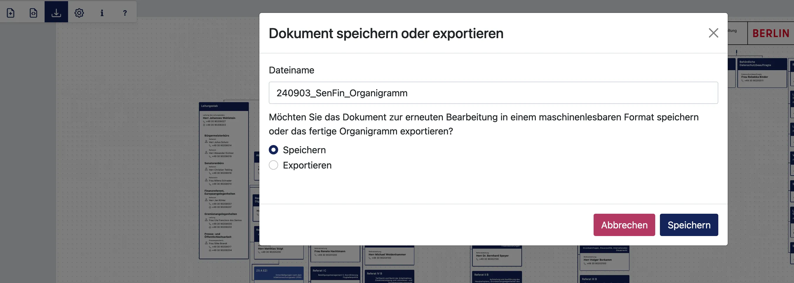Open the import code file icon
Viewport: 794px width, 283px height.
pyautogui.click(x=33, y=13)
